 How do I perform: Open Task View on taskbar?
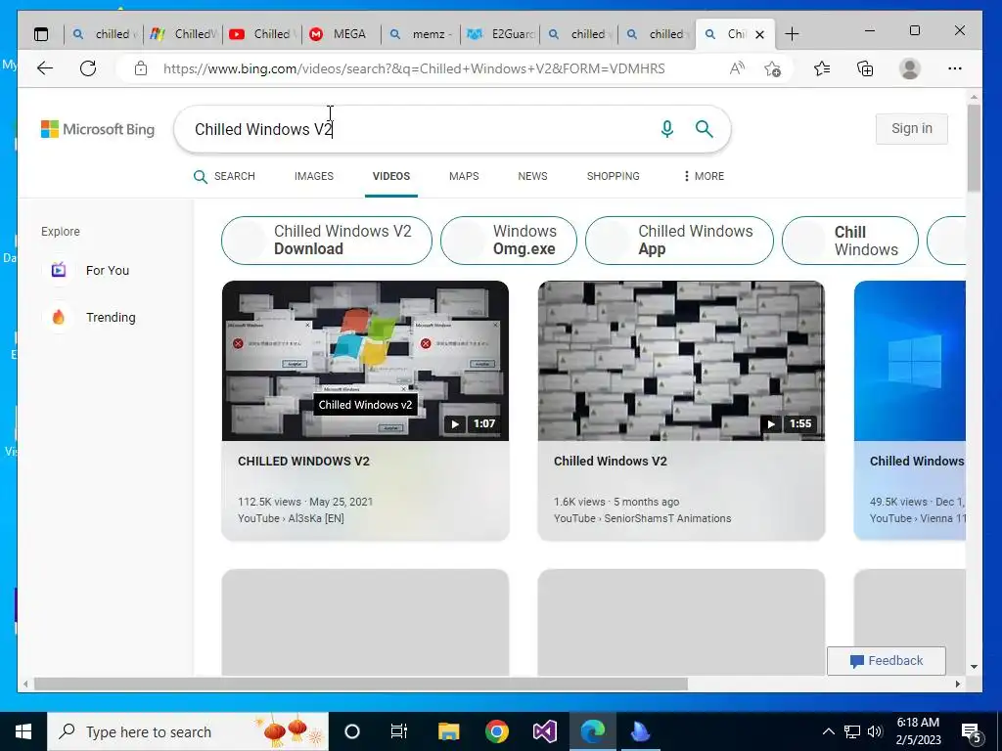tap(399, 731)
